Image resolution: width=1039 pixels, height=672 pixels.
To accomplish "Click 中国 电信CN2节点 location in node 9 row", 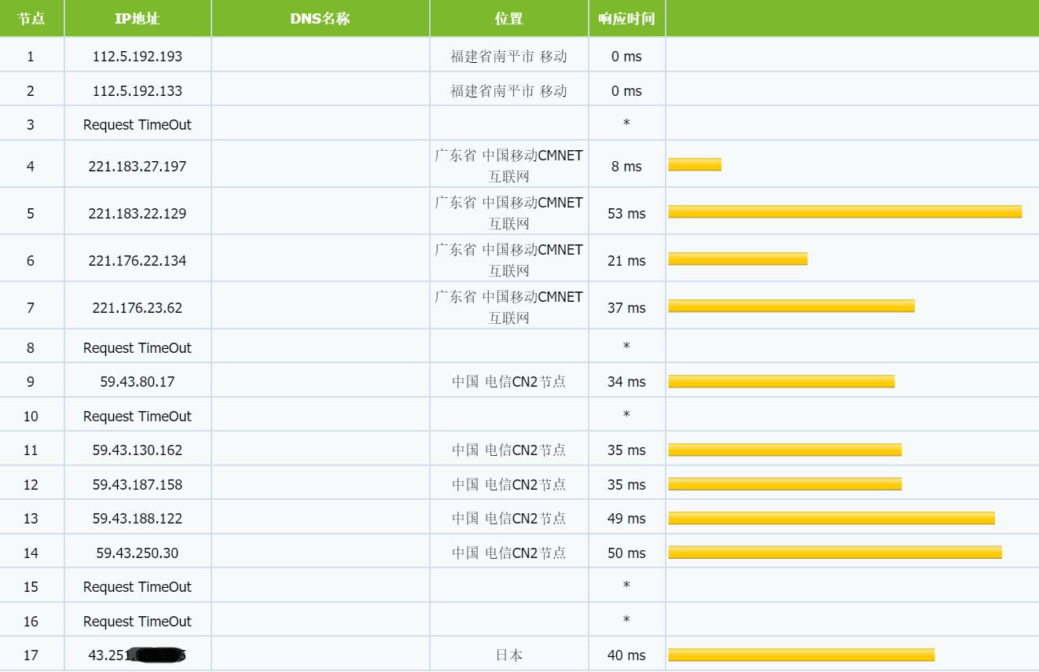I will click(508, 382).
